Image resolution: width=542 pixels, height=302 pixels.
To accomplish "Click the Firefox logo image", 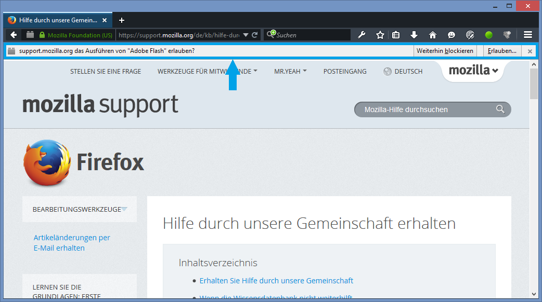I will 47,163.
